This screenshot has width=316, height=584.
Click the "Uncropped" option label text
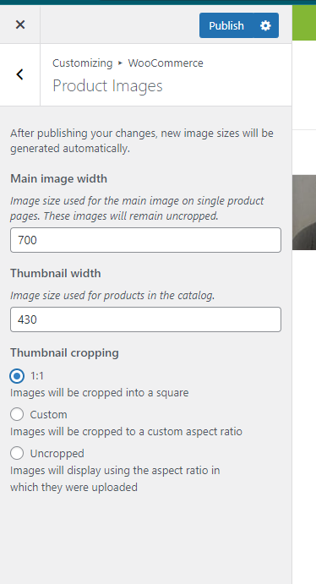57,453
